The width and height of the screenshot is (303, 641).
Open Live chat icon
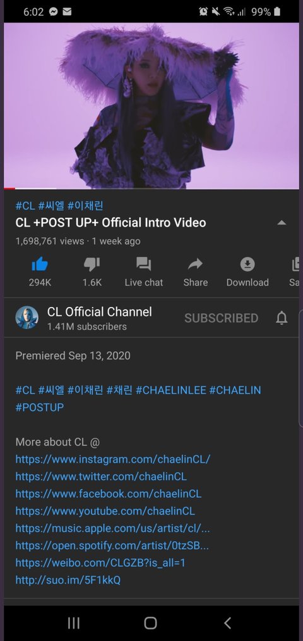tap(143, 264)
